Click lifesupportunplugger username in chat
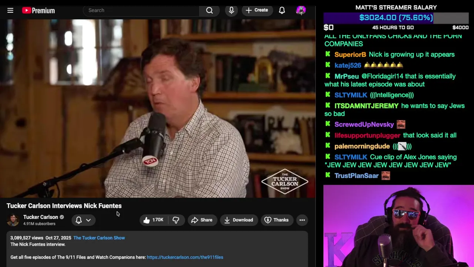This screenshot has height=267, width=474. (367, 135)
